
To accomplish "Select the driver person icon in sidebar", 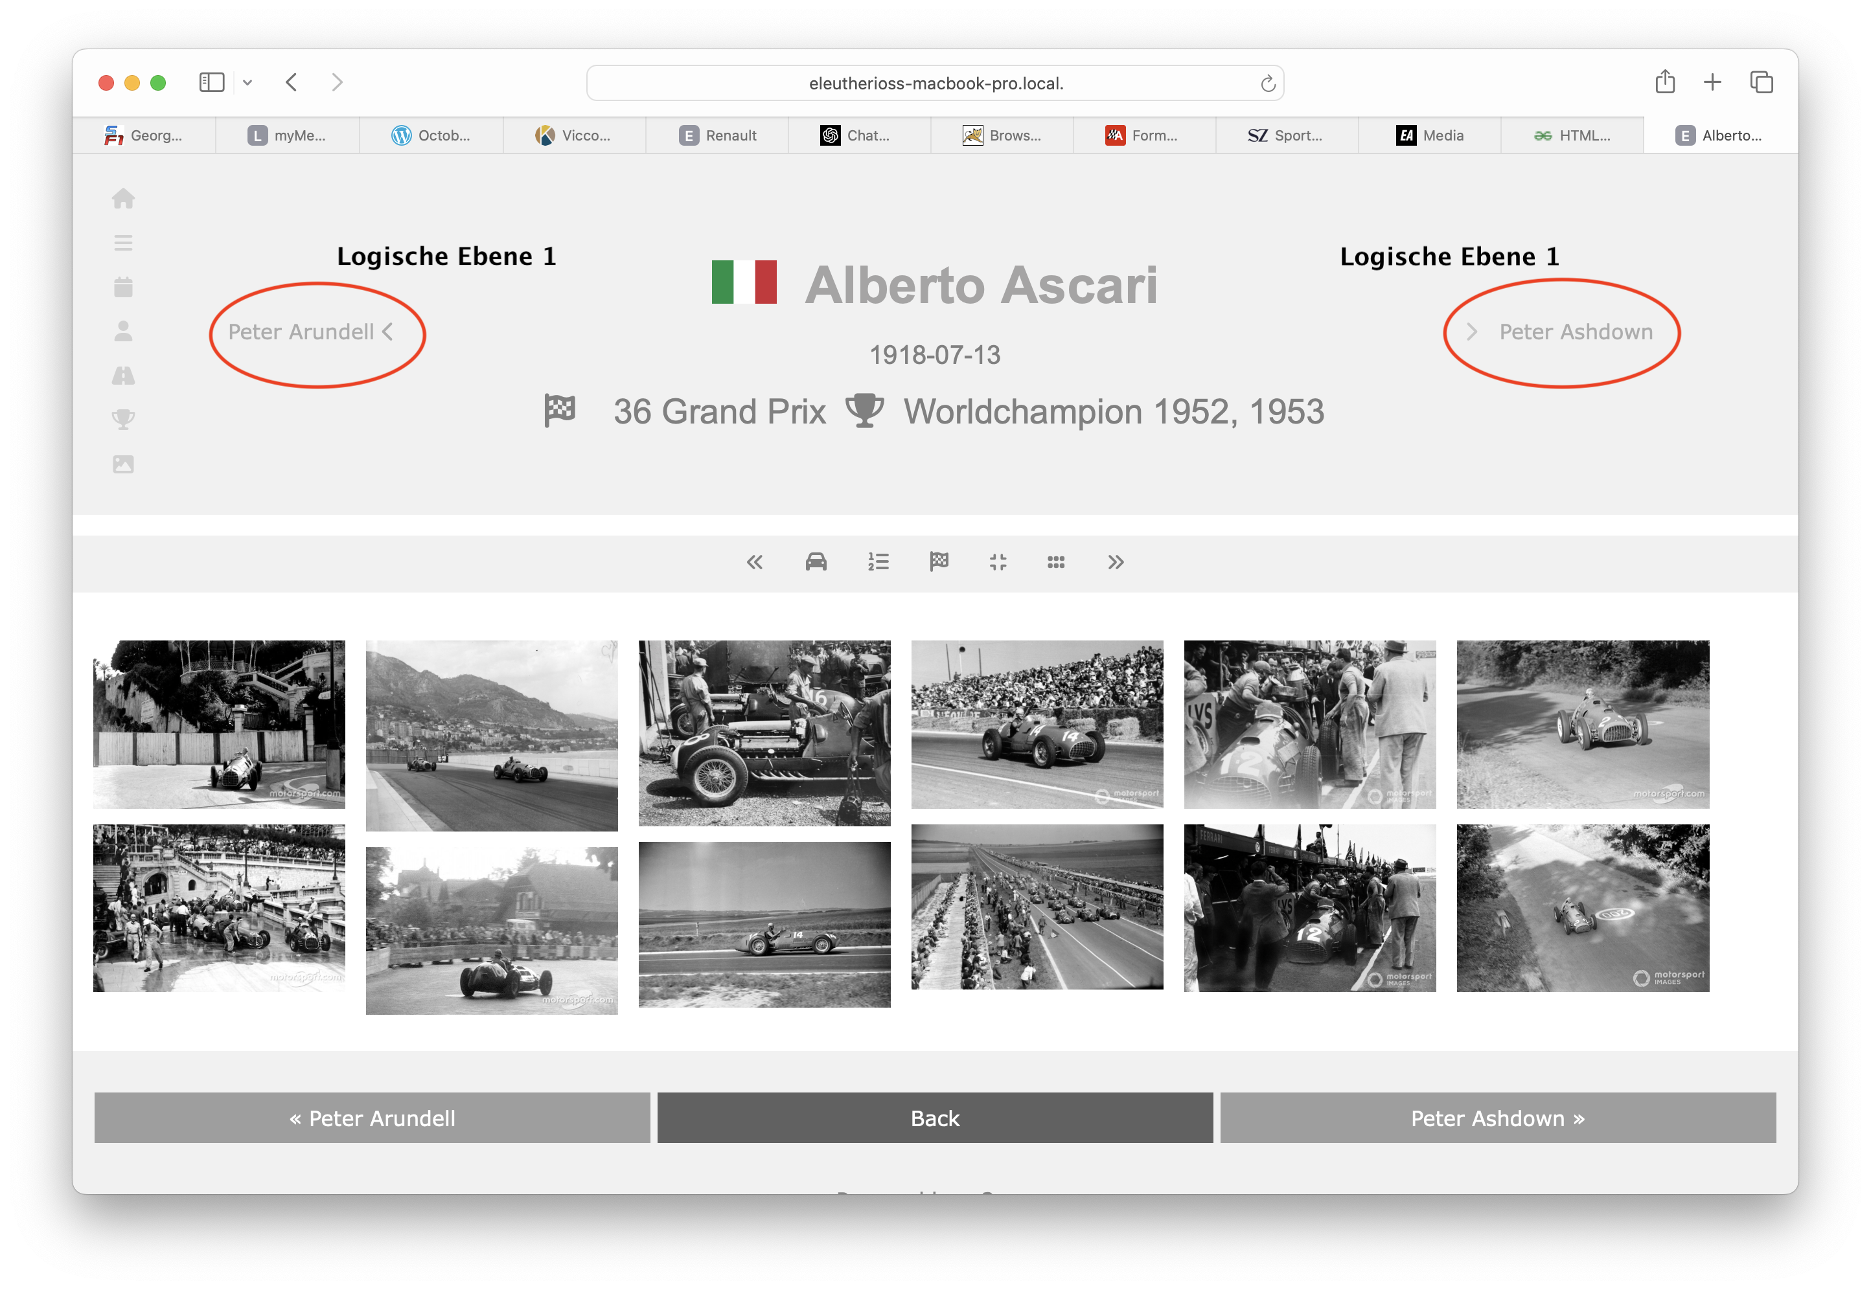I will 123,332.
